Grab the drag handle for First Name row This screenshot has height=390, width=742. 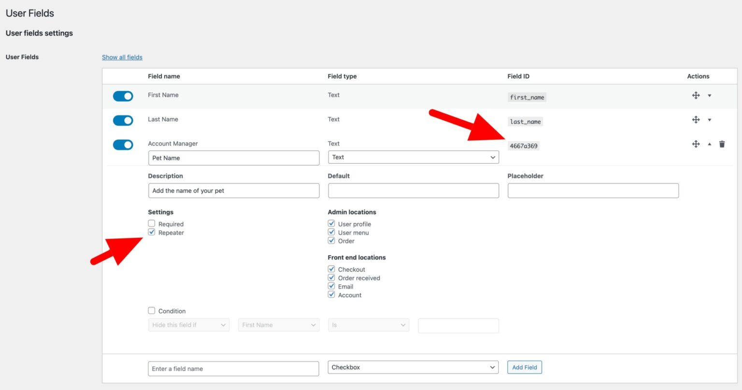(696, 95)
